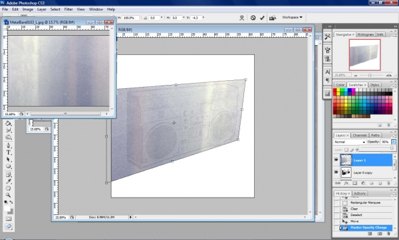
Task: Toggle lock position
Action: tap(357, 150)
